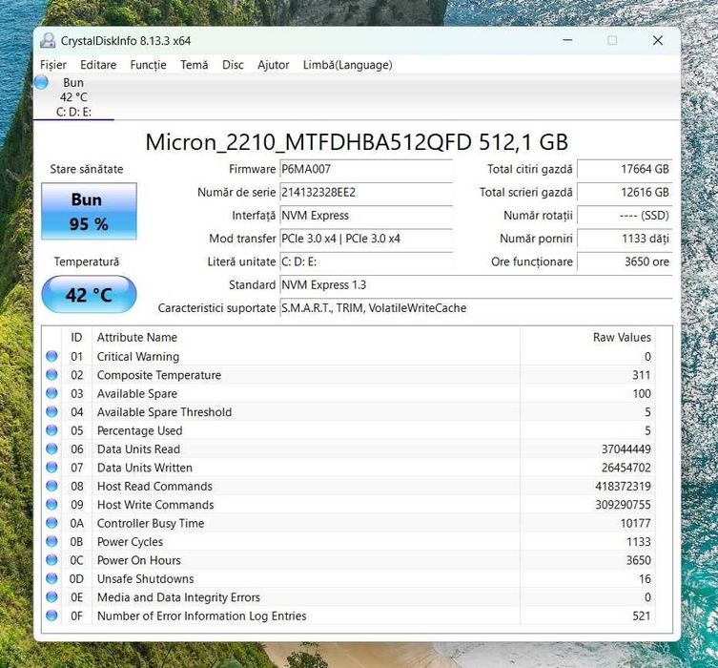The height and width of the screenshot is (668, 718).
Task: Close the CrystalDiskInfo window
Action: point(658,40)
